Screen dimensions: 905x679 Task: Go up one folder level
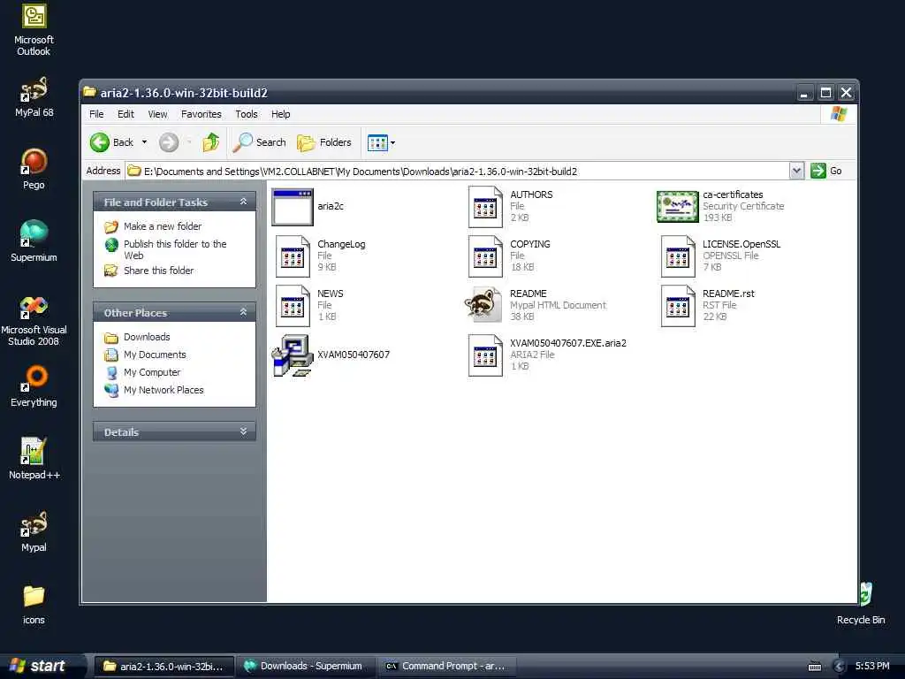(210, 142)
